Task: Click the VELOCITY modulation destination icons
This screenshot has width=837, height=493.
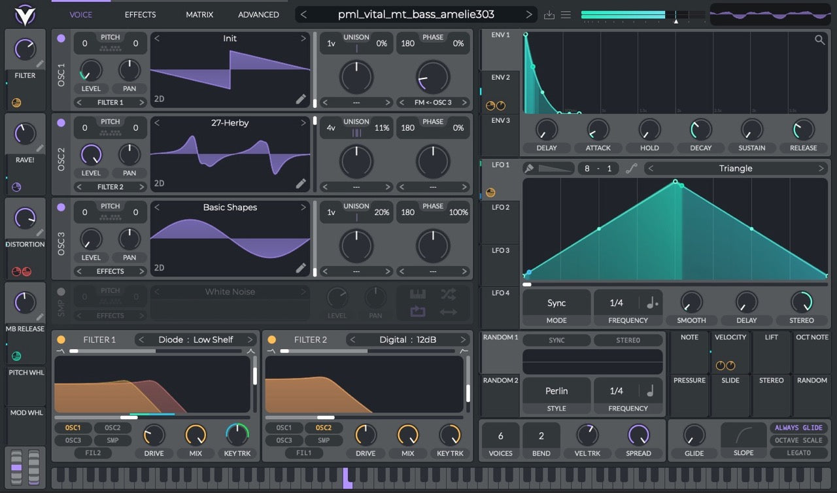Action: 725,366
